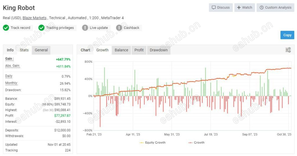Click the $0.00 withdrawals value
The height and width of the screenshot is (156, 297).
[x=66, y=136]
